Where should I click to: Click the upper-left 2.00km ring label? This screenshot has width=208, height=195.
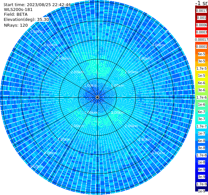pyautogui.click(x=77, y=72)
